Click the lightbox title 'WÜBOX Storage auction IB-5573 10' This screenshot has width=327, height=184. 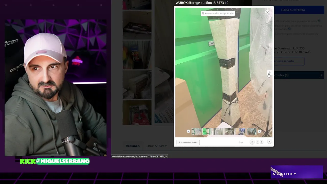click(202, 3)
